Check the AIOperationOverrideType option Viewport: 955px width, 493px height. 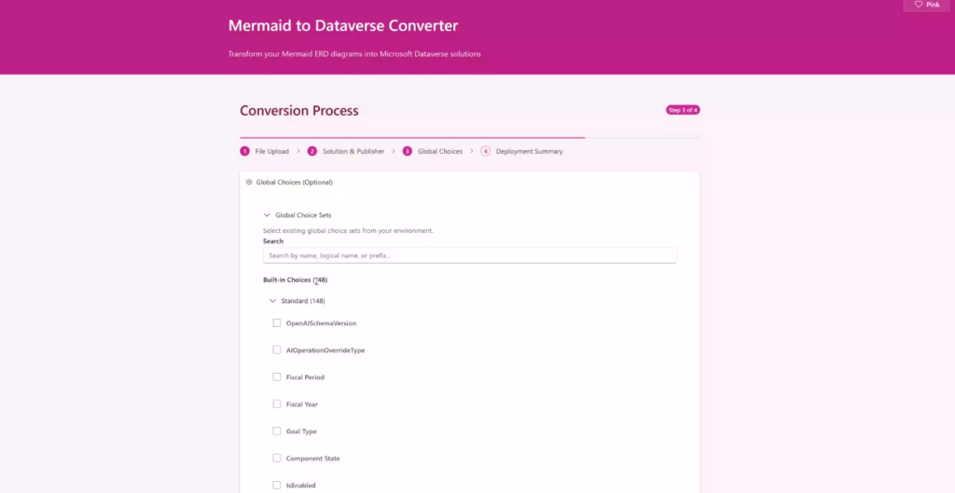tap(276, 350)
